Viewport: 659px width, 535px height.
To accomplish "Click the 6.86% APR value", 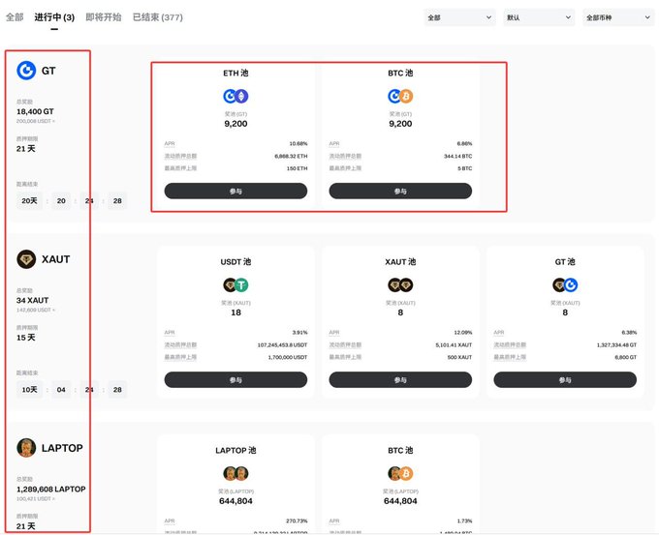I will (x=464, y=143).
